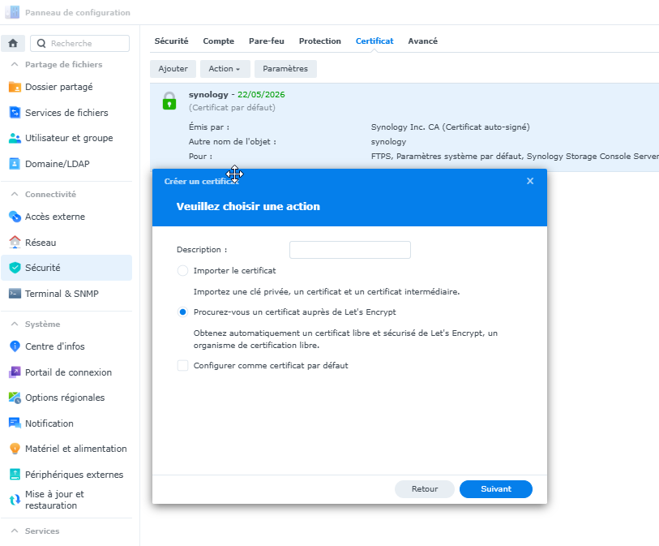Open Matériel et alimentation icon
This screenshot has height=546, width=659.
coord(15,449)
